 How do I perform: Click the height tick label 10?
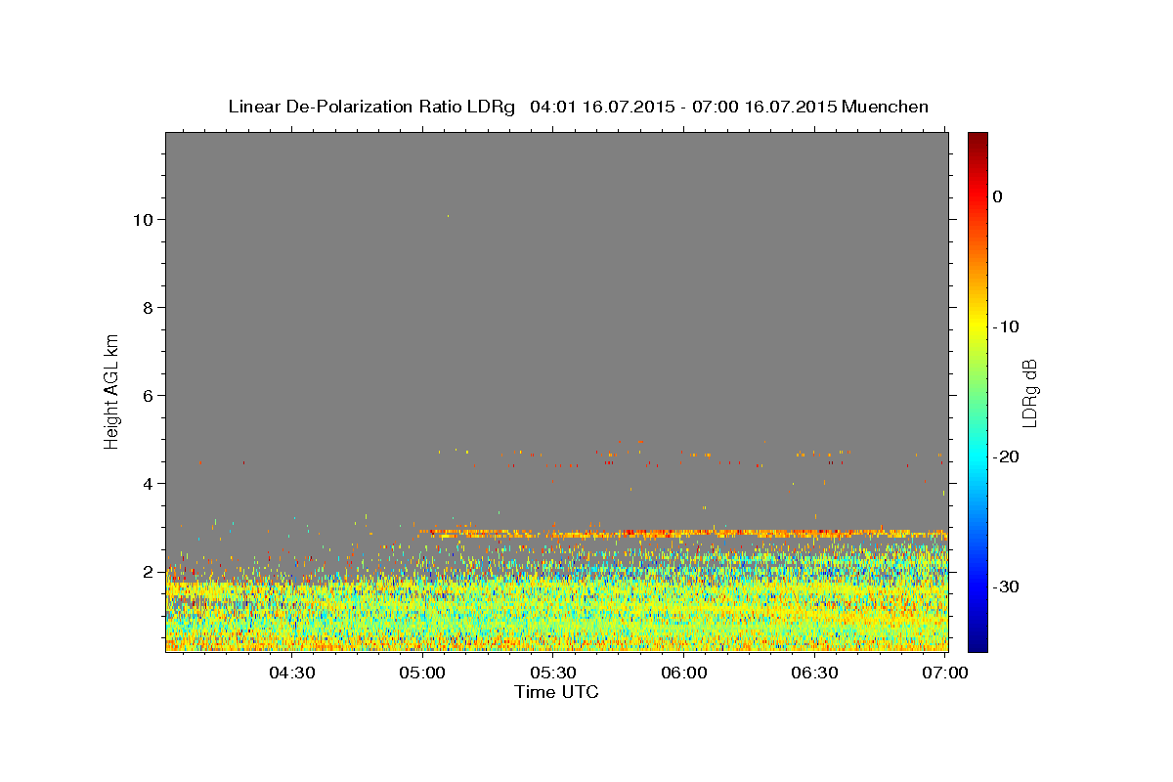(x=143, y=220)
